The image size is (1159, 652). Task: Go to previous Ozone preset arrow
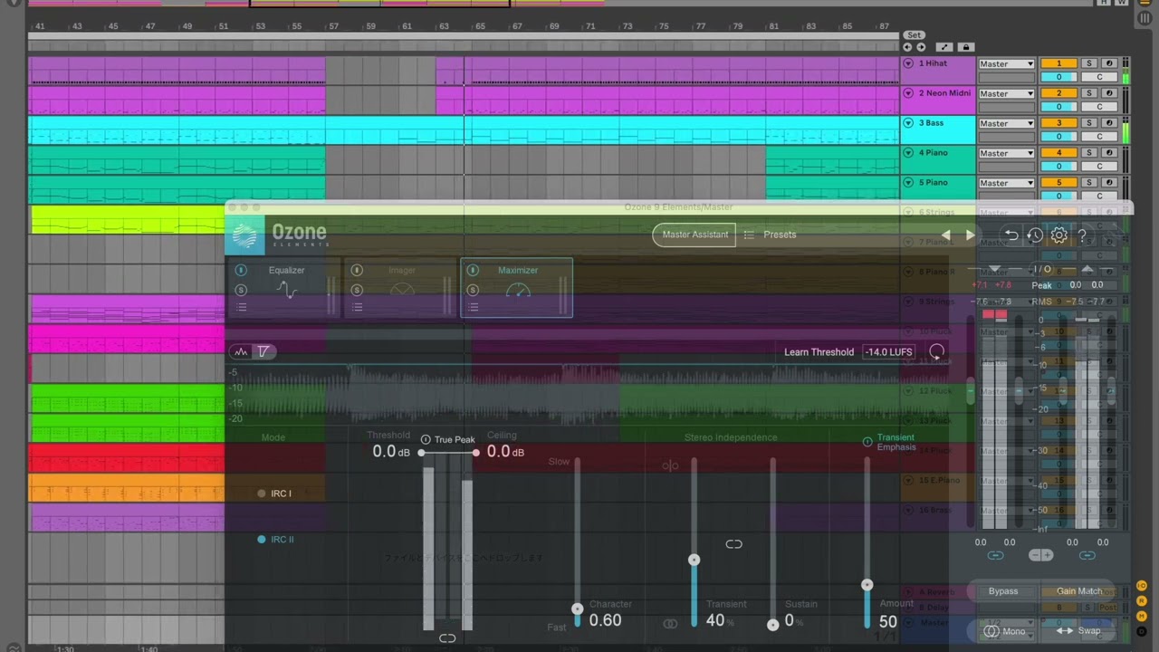[x=946, y=235]
